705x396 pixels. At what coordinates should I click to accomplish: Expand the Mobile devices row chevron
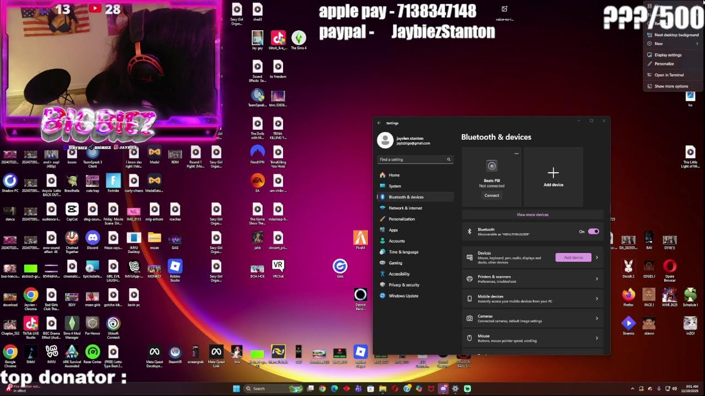[596, 299]
